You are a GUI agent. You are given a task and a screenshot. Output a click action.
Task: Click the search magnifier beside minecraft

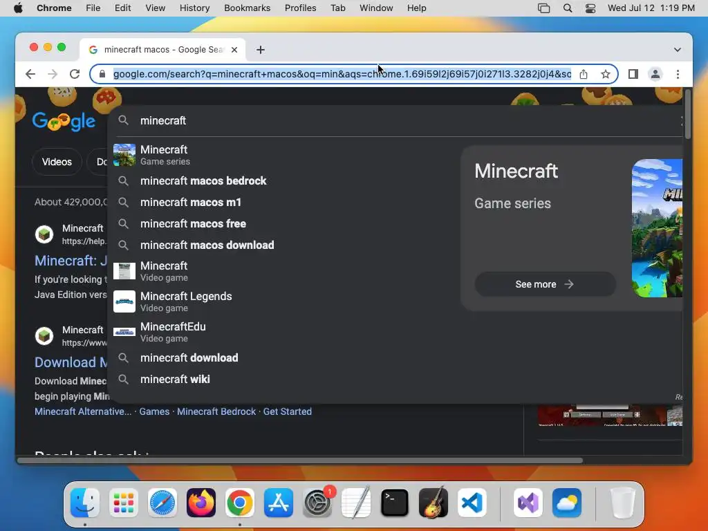click(123, 120)
